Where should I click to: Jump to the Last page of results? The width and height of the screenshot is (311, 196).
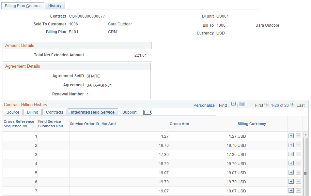tap(302, 105)
